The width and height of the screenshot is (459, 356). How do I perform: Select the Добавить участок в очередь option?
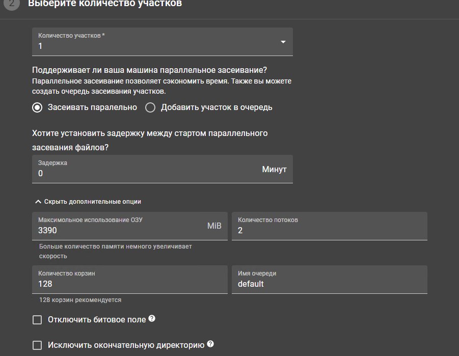[150, 107]
